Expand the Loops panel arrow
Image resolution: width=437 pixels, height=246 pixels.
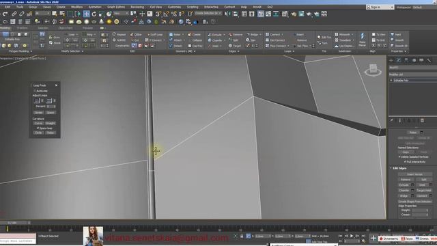point(294,51)
